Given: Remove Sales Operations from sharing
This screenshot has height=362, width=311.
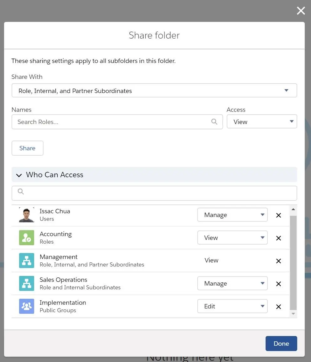Looking at the screenshot, I should click(278, 284).
